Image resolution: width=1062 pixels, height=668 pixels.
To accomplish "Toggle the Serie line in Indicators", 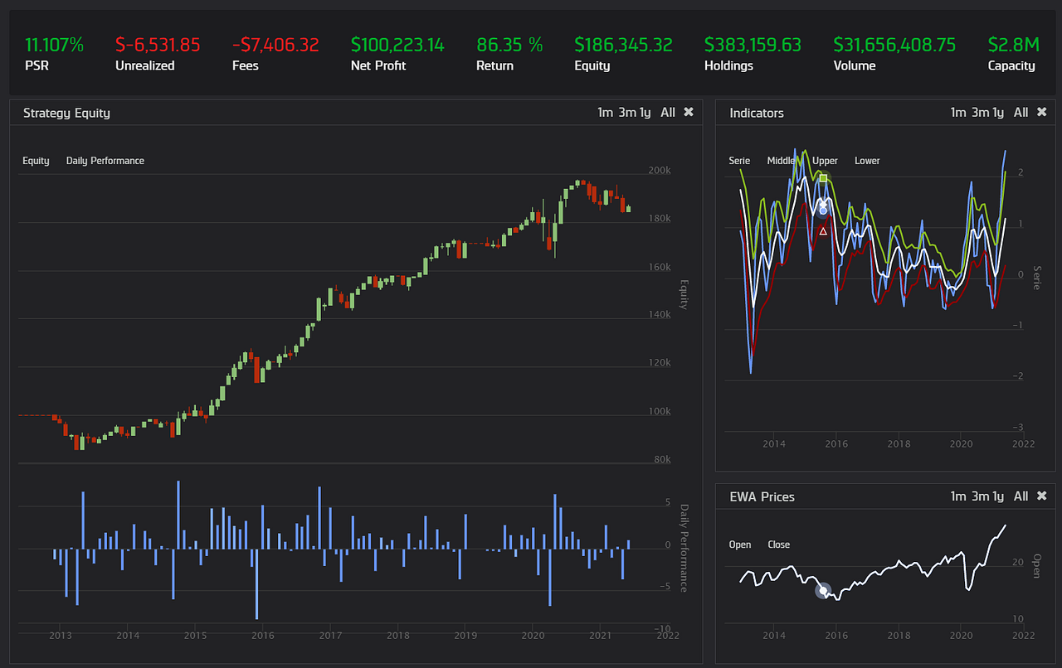I will [738, 160].
